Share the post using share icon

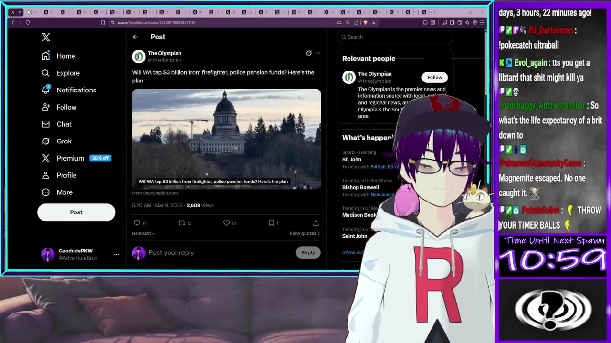[x=316, y=222]
